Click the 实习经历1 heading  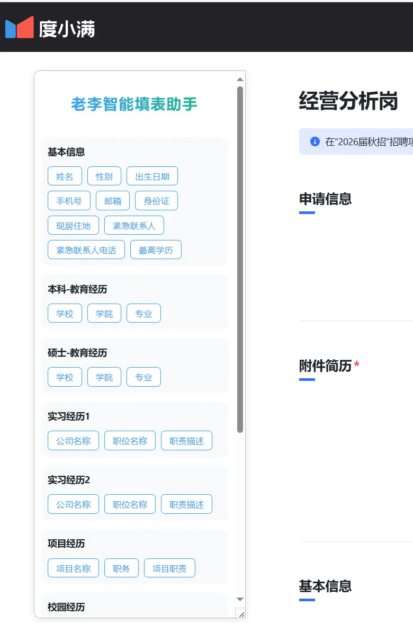click(69, 416)
